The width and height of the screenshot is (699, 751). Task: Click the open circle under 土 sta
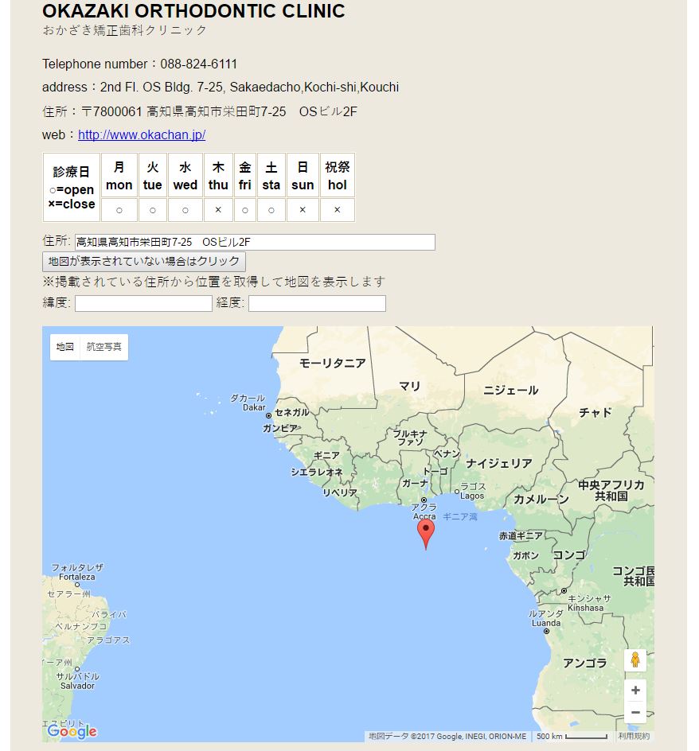270,209
